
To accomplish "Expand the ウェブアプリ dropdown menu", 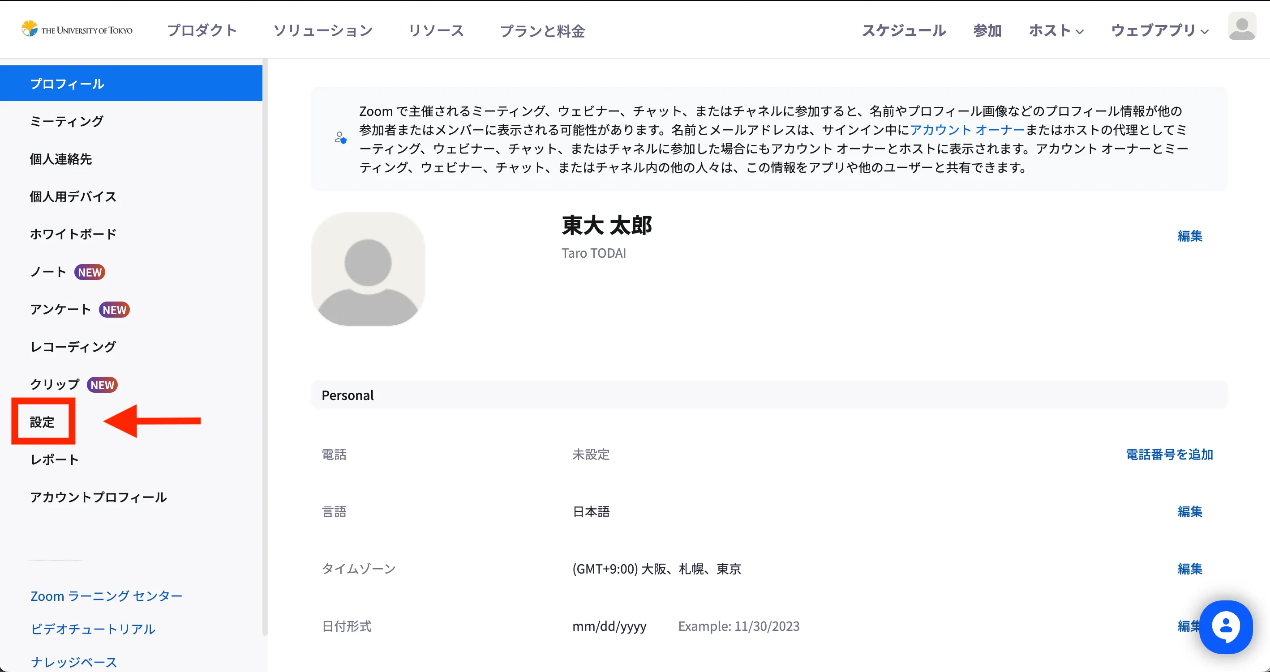I will 1159,30.
